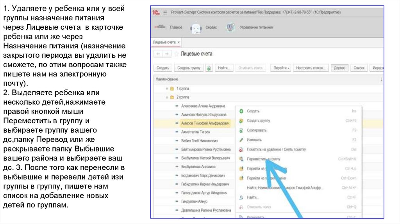
Task: Close the Лицевые счета tab with ×
Action: 179,42
